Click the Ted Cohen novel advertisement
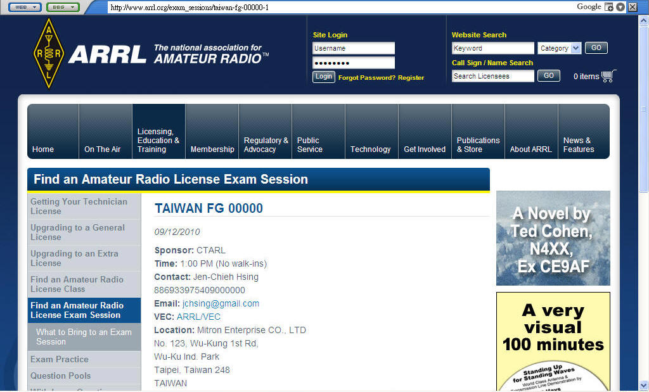Viewport: 649px width, 392px height. (x=553, y=238)
